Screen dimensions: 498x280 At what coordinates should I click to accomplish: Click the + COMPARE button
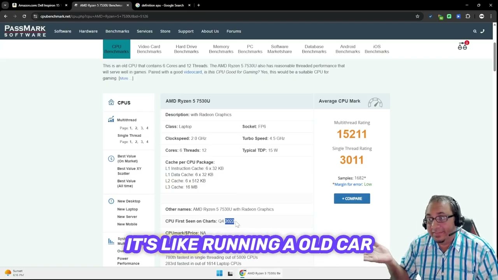pyautogui.click(x=352, y=198)
